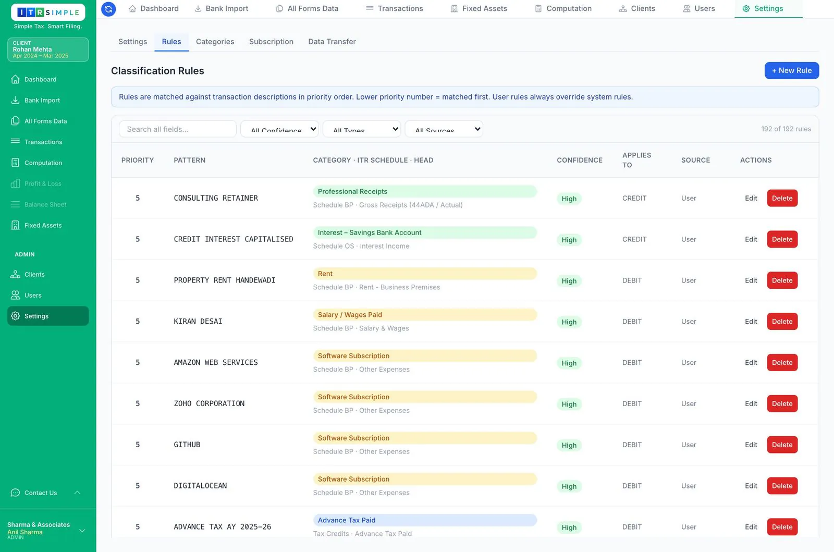The image size is (834, 552).
Task: Click the Users icon in top navigation
Action: [x=686, y=9]
